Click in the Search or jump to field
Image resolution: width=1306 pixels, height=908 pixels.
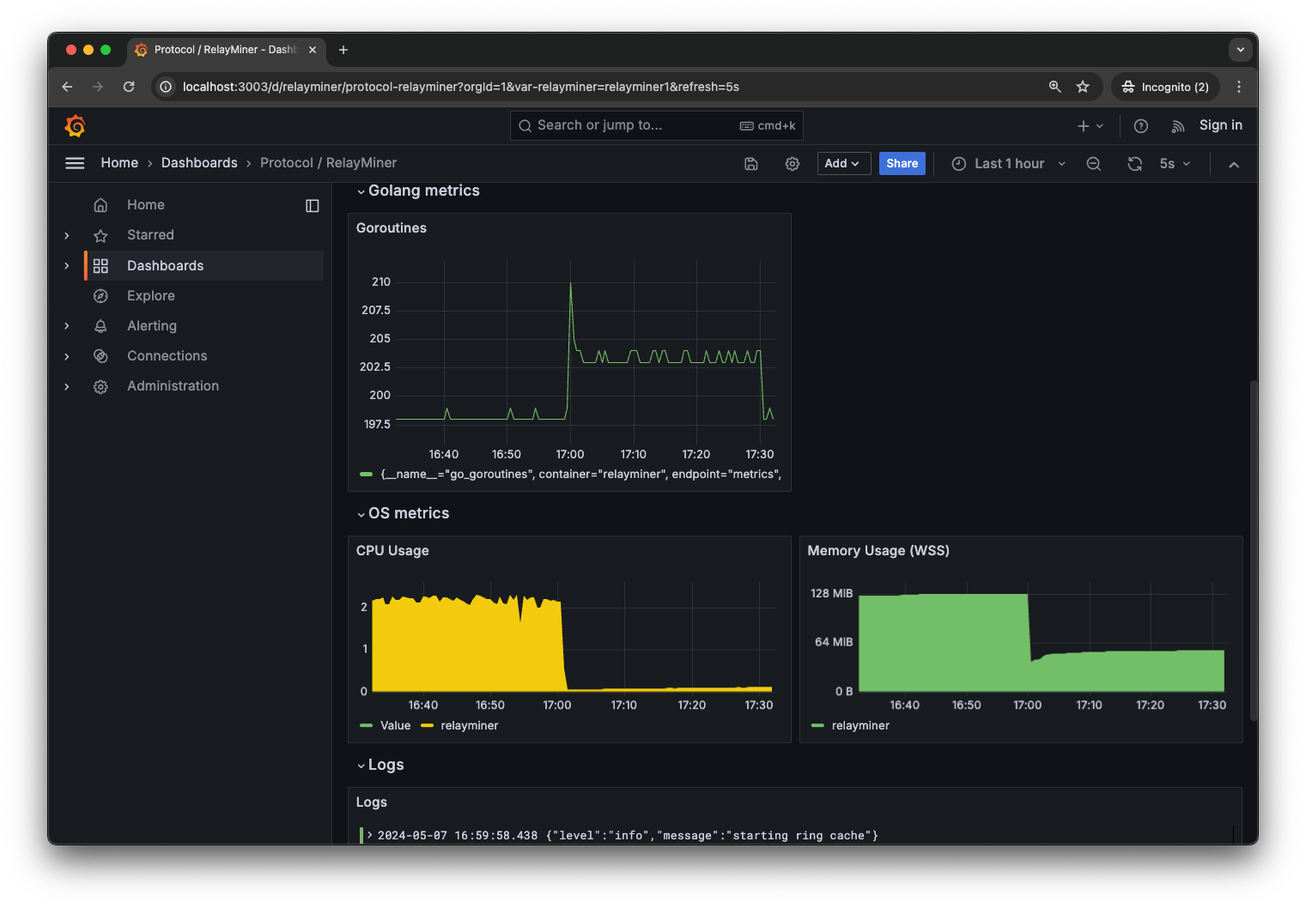[657, 125]
